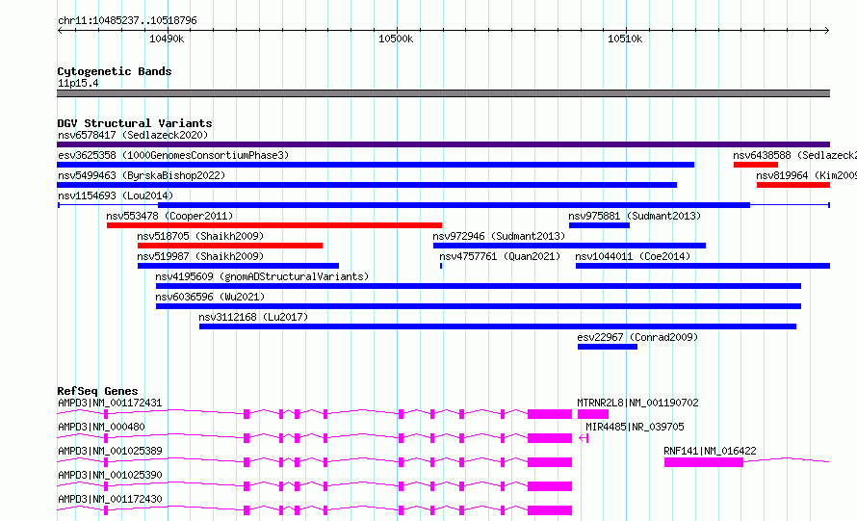The height and width of the screenshot is (521, 857).
Task: Select the purple nsv6578417 variant bar
Action: (443, 144)
